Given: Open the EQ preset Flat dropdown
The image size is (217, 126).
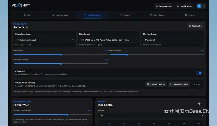Looking at the screenshot, I should [x=151, y=115].
